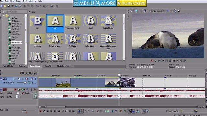Select the Page Peel transition in list
The height and width of the screenshot is (116, 207).
tap(15, 53)
